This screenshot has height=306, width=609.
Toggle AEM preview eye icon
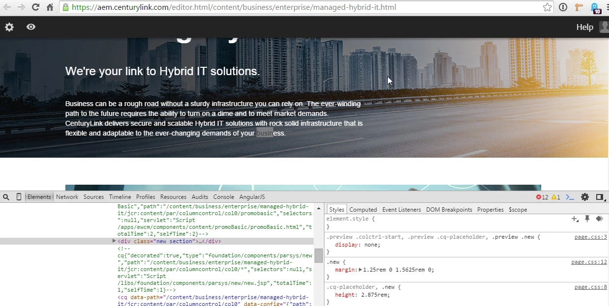click(31, 27)
